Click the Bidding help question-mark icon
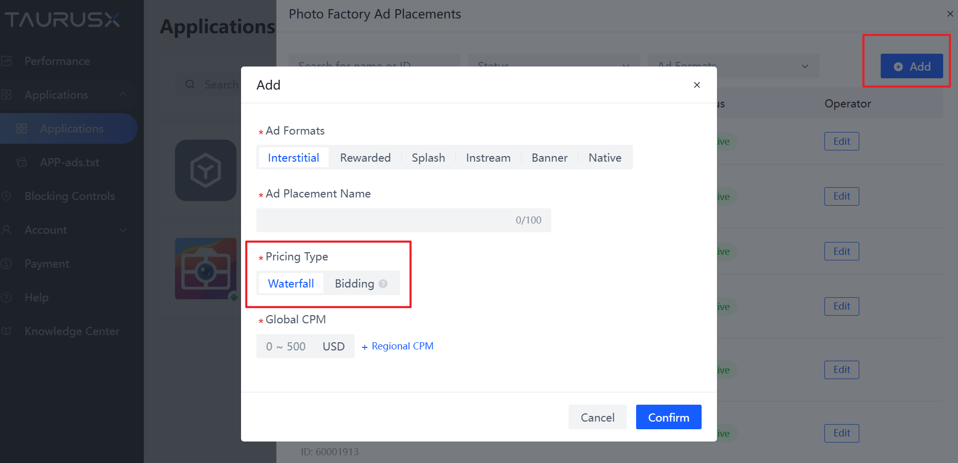Image resolution: width=958 pixels, height=463 pixels. pyautogui.click(x=383, y=283)
